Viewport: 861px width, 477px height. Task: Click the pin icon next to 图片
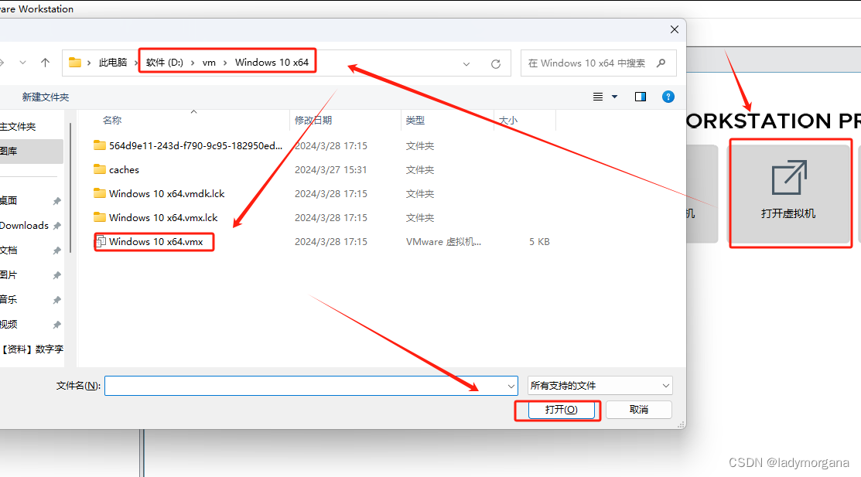click(56, 275)
